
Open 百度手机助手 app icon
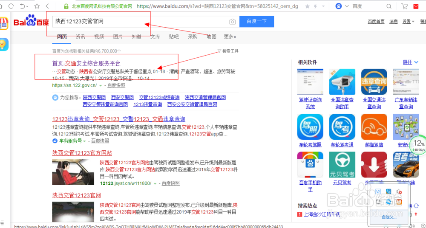(310, 165)
